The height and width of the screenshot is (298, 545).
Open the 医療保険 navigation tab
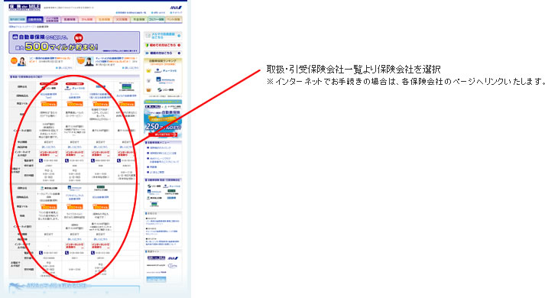coord(70,19)
